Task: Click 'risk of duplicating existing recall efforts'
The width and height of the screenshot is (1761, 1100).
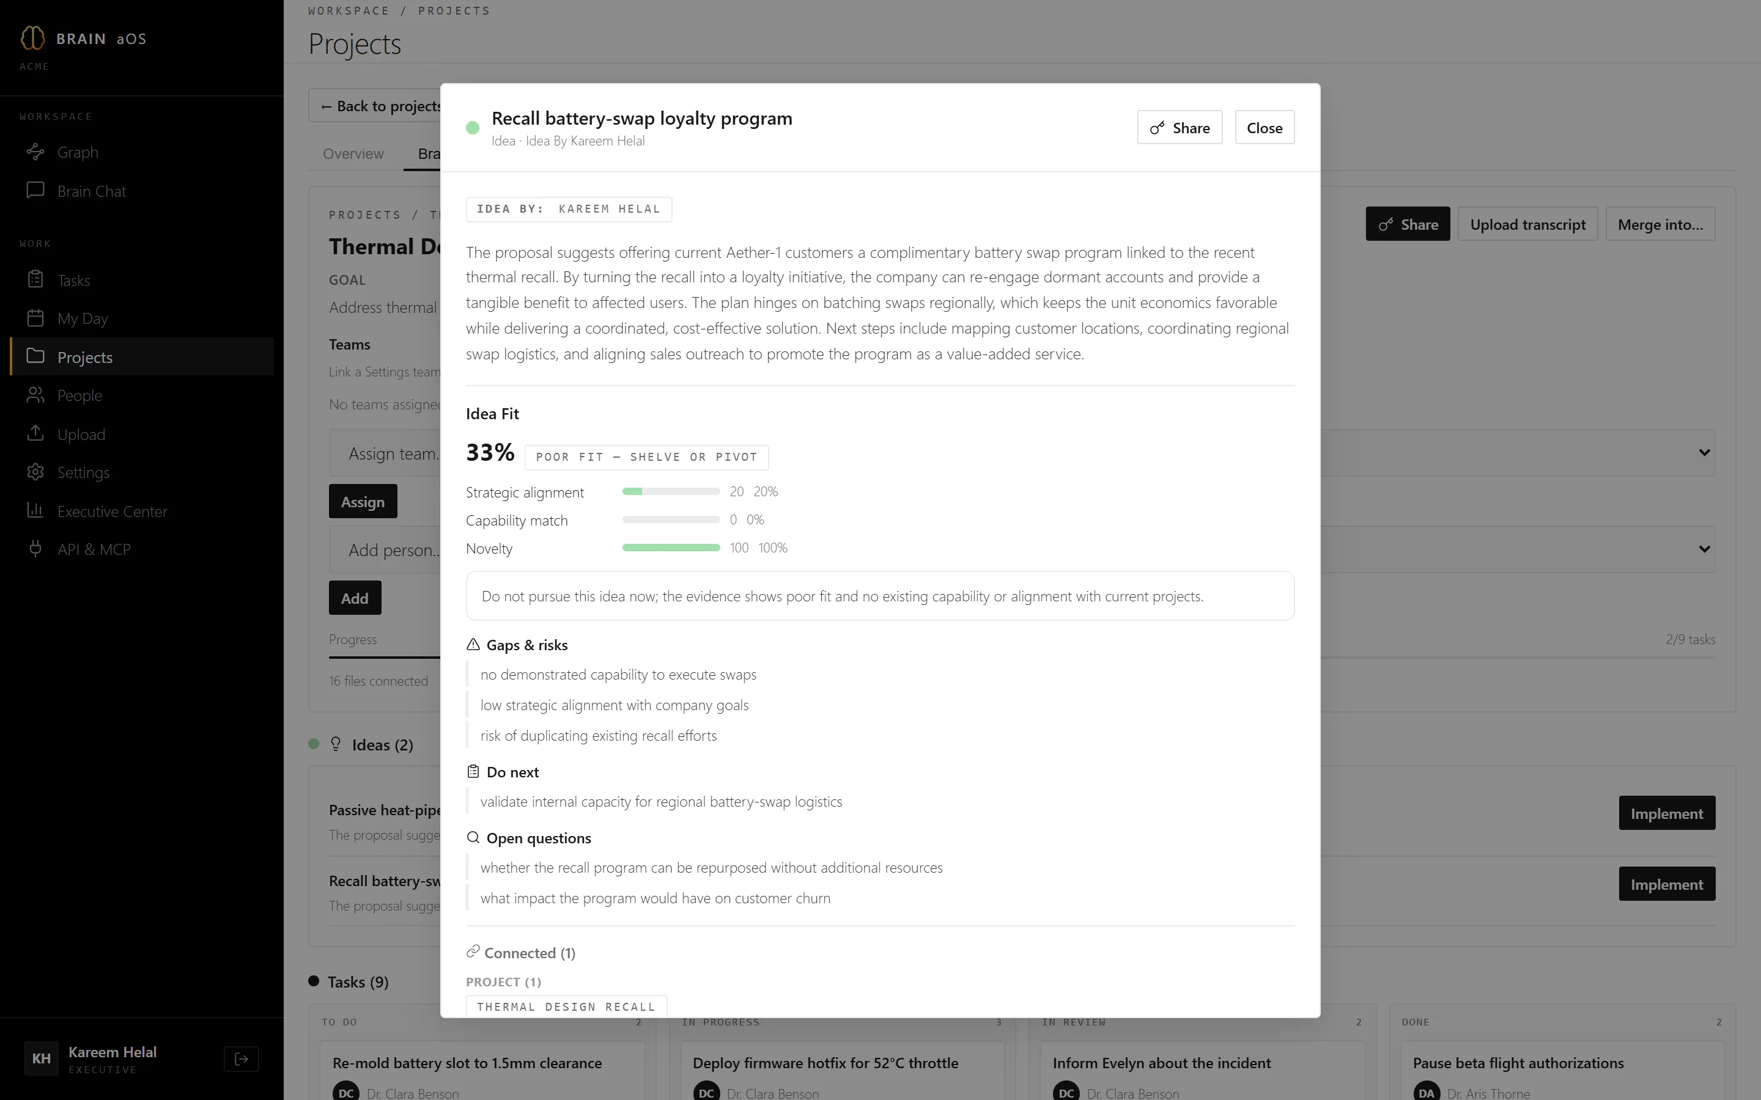Action: (x=598, y=736)
